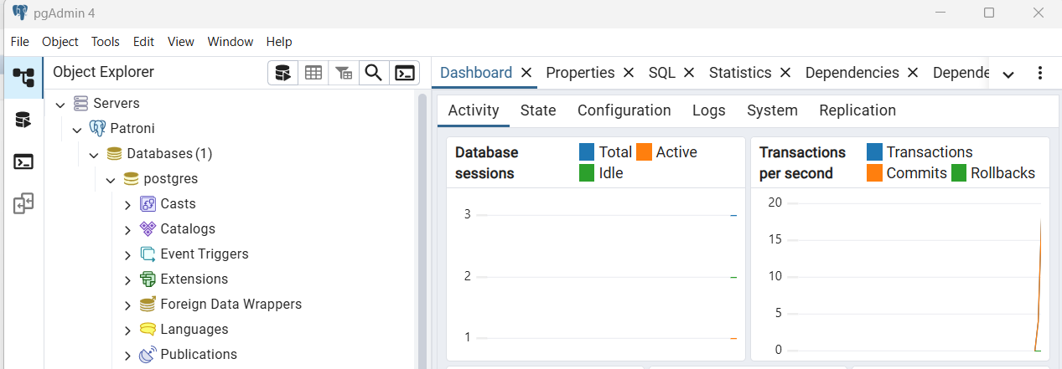
Task: Open the Query Tool Workspace sidebar icon
Action: [23, 120]
